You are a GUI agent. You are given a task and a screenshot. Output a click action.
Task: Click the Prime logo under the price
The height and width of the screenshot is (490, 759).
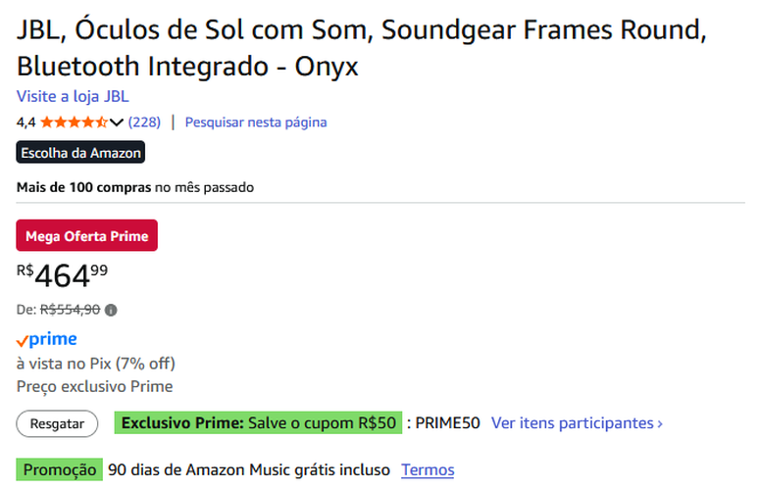tap(47, 339)
